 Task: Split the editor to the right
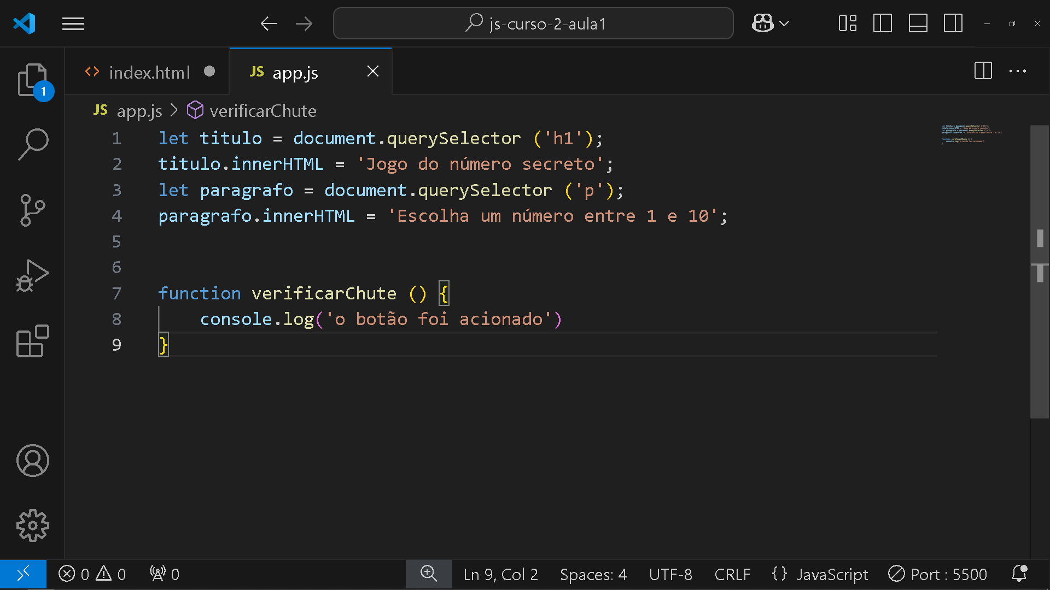983,71
